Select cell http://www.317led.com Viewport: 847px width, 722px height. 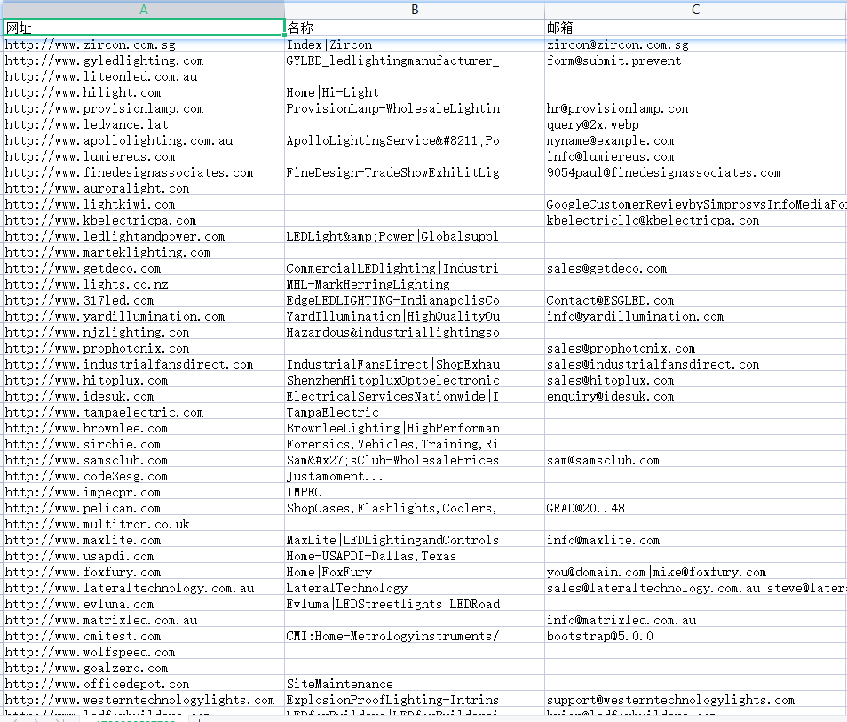coord(144,300)
